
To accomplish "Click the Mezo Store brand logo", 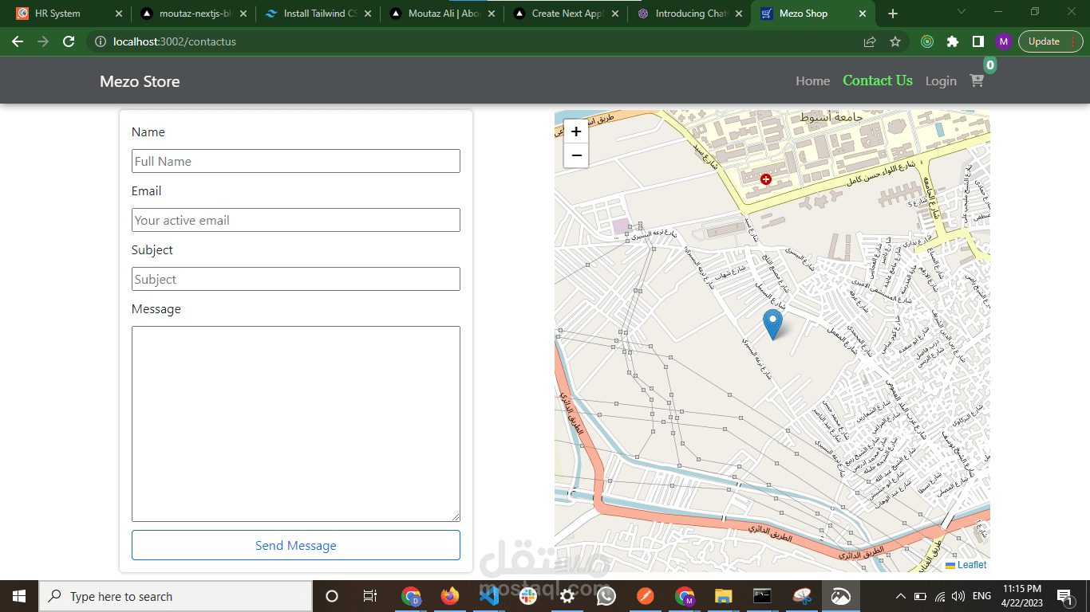I will (x=140, y=81).
